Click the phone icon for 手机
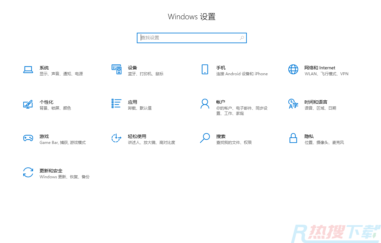The width and height of the screenshot is (381, 243). pyautogui.click(x=205, y=69)
